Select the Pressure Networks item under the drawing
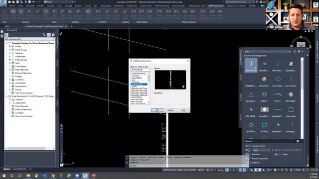The width and height of the screenshot is (319, 179). (x=23, y=73)
